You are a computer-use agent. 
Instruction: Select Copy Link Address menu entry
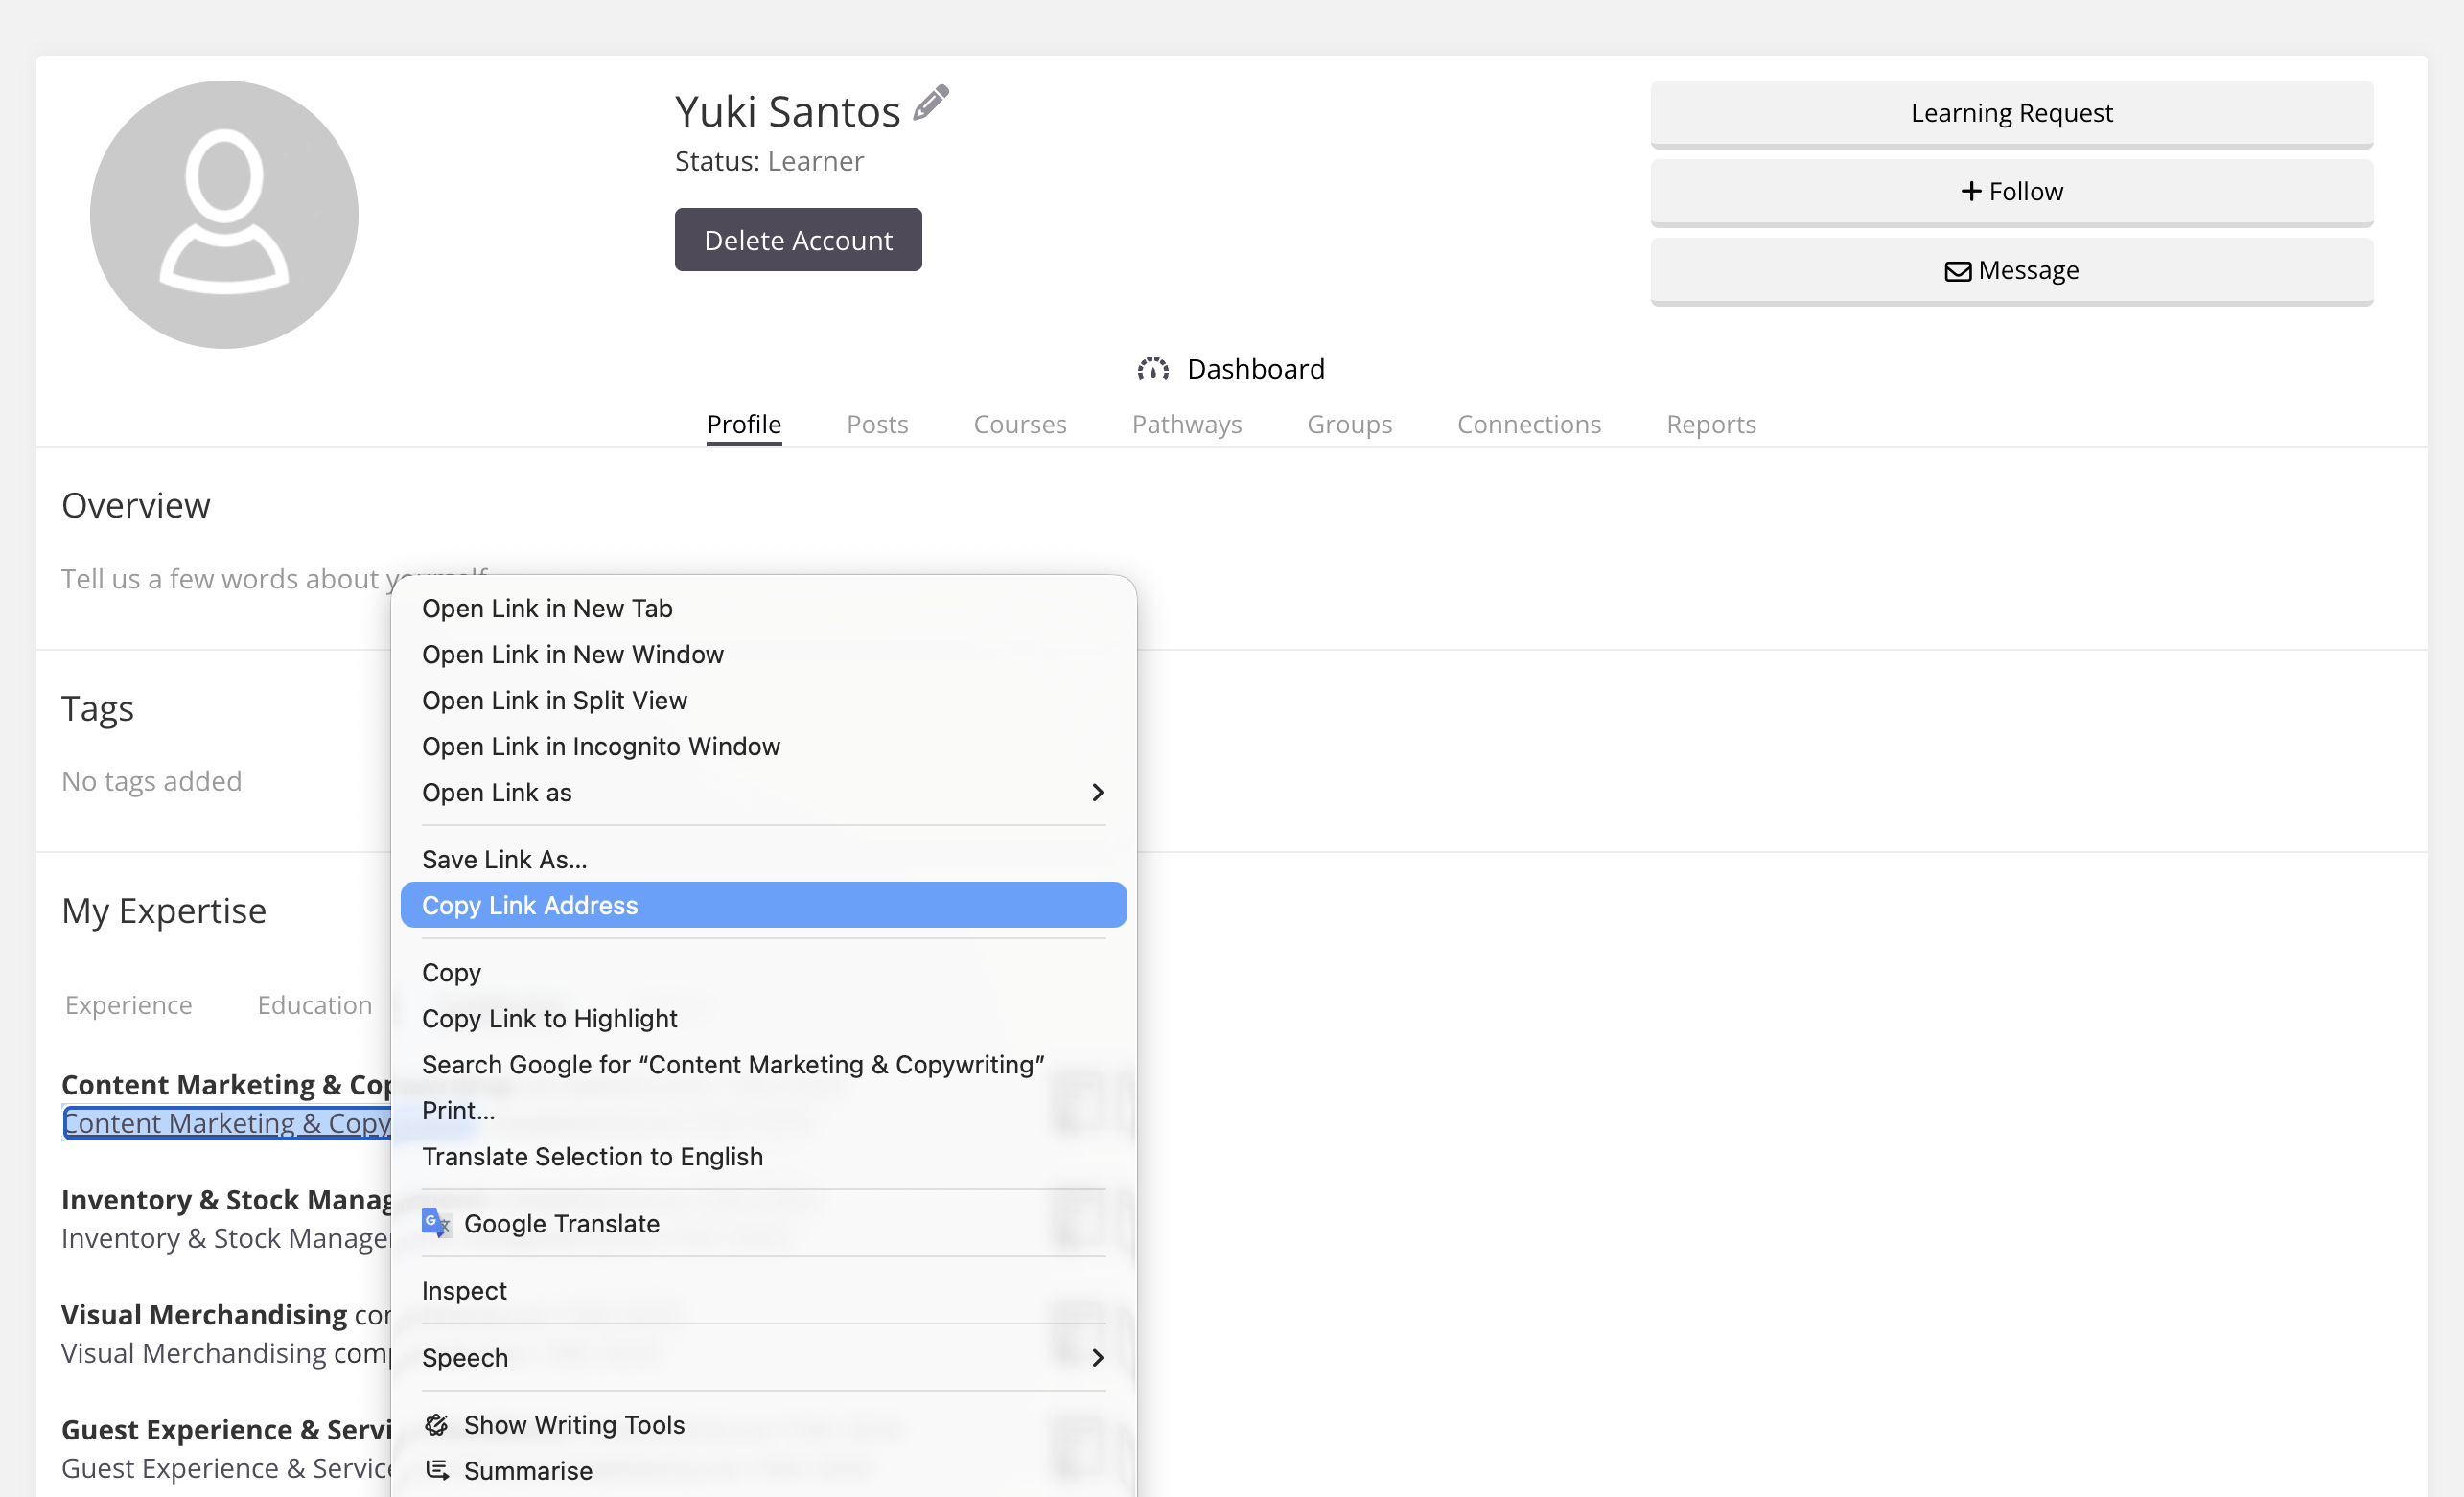(x=763, y=906)
